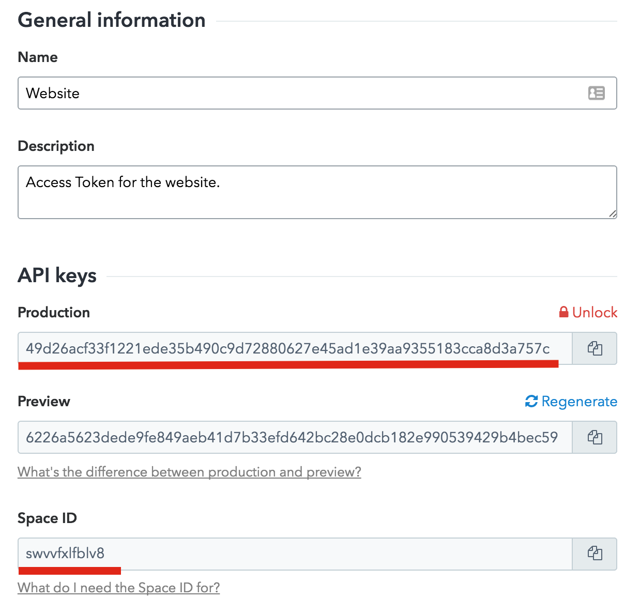Viewport: 640px width, 614px height.
Task: Copy the Preview API key
Action: point(595,437)
